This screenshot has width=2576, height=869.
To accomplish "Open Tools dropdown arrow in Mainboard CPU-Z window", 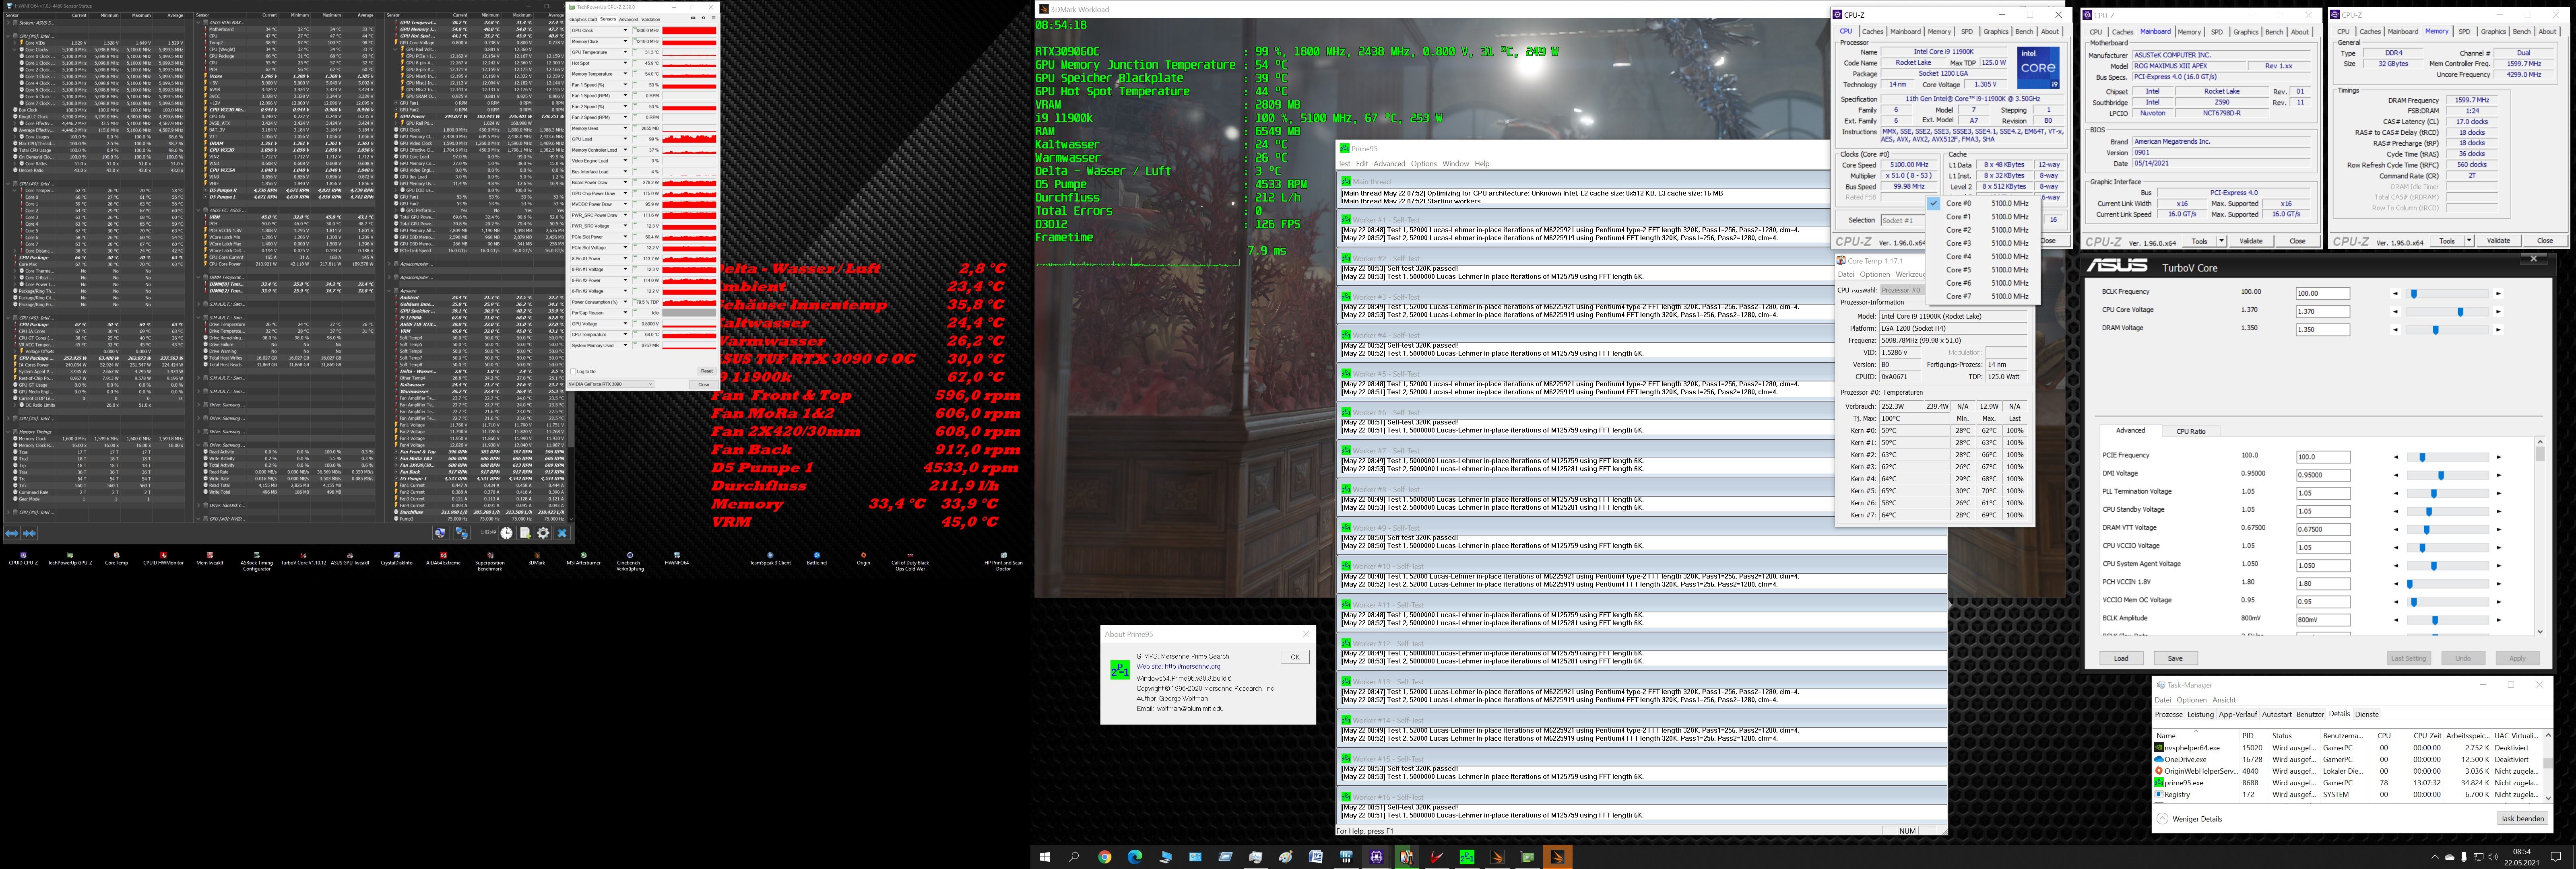I will [x=2222, y=241].
